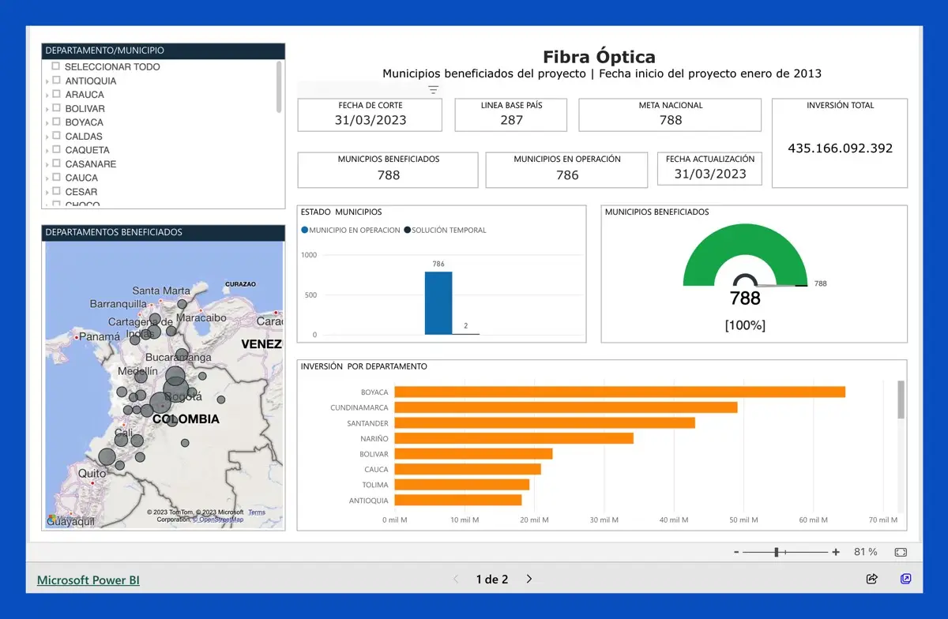Check the CESAR checkbox
The height and width of the screenshot is (619, 948).
(x=56, y=191)
